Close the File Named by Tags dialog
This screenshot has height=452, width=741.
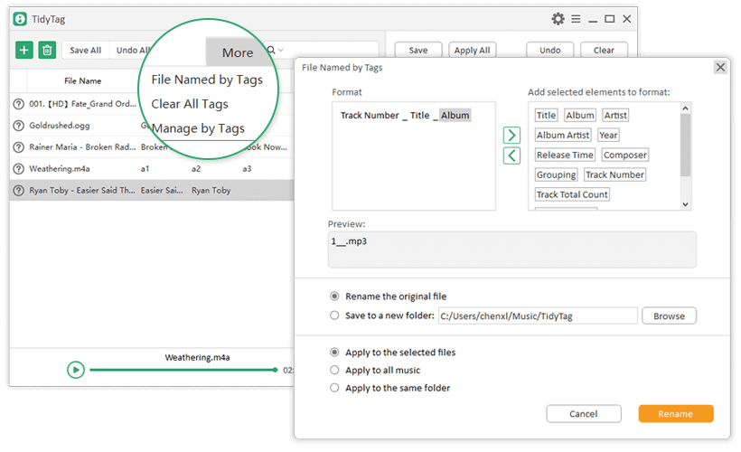coord(720,68)
